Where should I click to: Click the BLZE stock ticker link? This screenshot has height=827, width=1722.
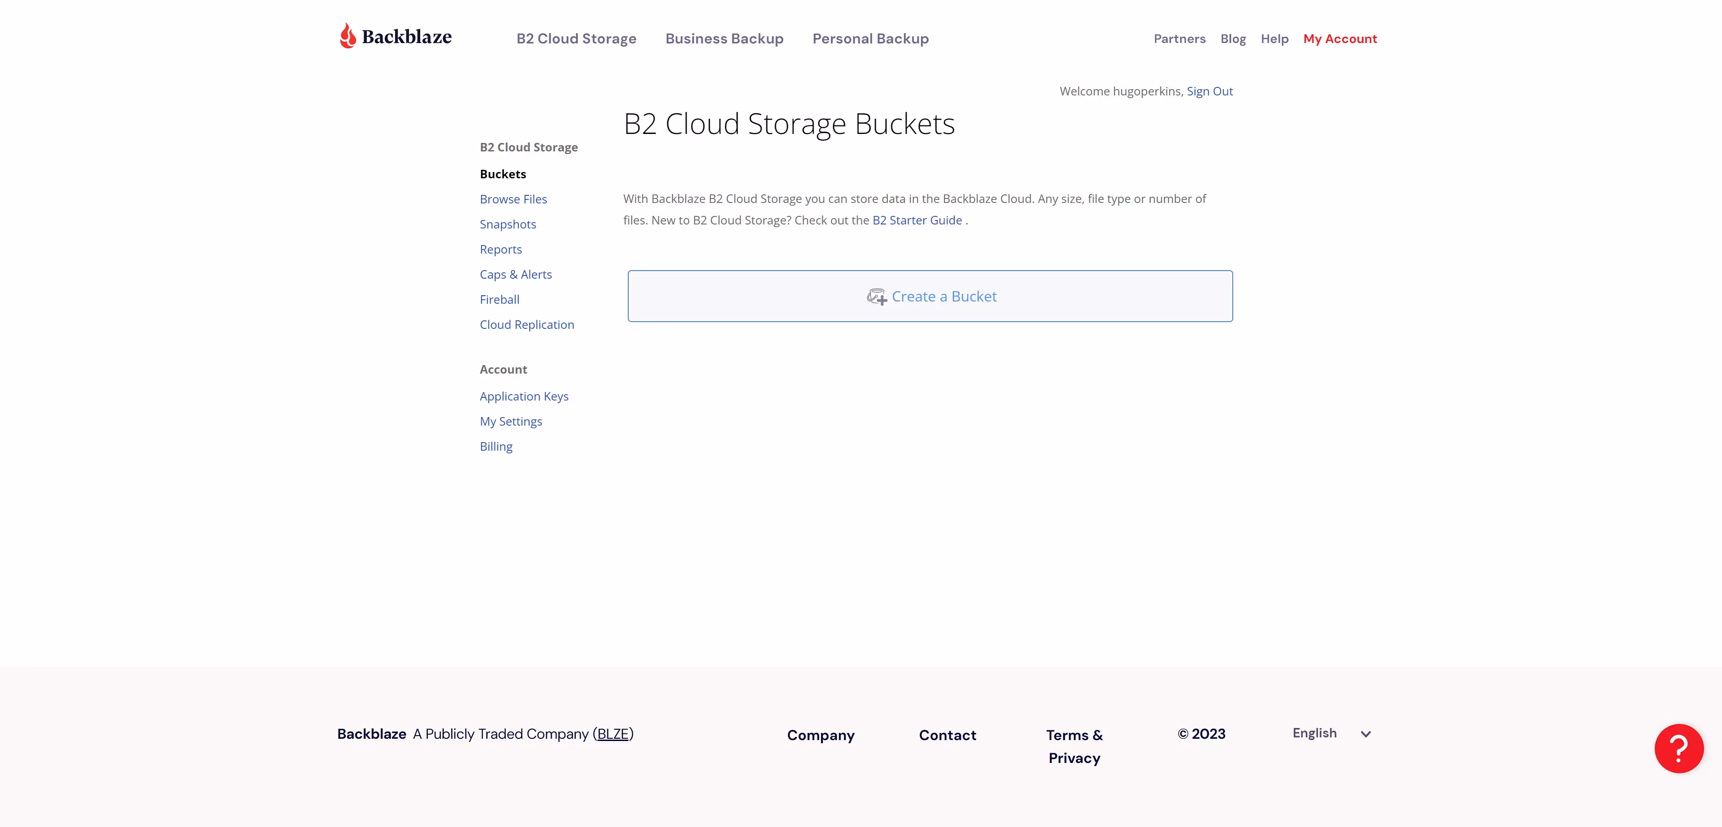[x=612, y=734]
